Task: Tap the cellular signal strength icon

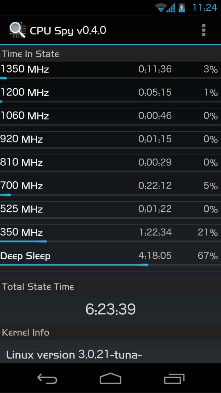Action: coord(170,8)
